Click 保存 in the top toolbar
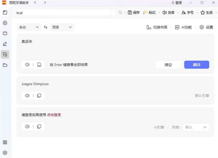Screen dimensions: 218x158 tap(134, 13)
